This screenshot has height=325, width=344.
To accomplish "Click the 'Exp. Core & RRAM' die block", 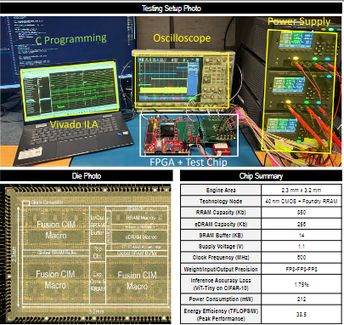I will coord(98,282).
